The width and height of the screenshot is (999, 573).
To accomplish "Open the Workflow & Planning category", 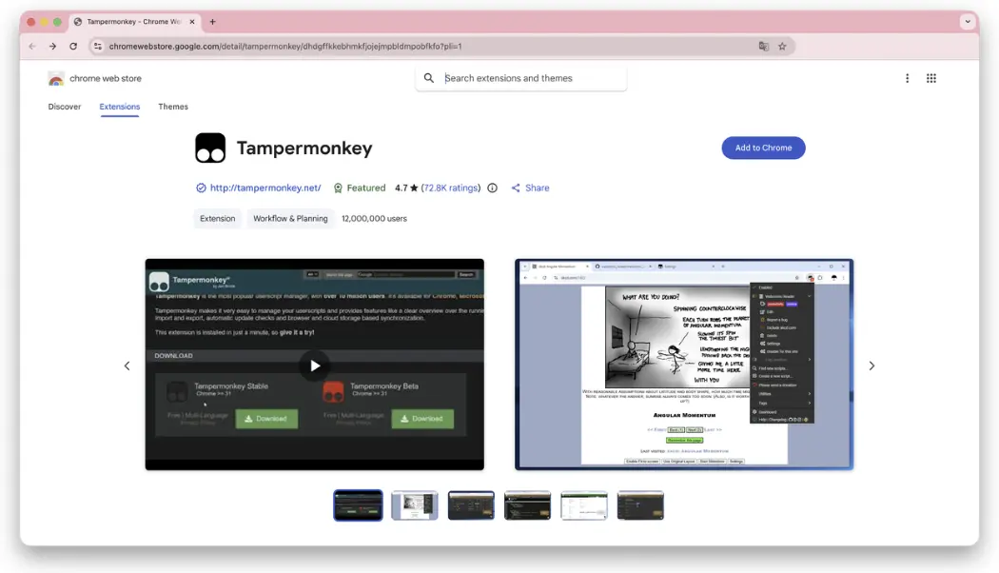I will [x=290, y=219].
